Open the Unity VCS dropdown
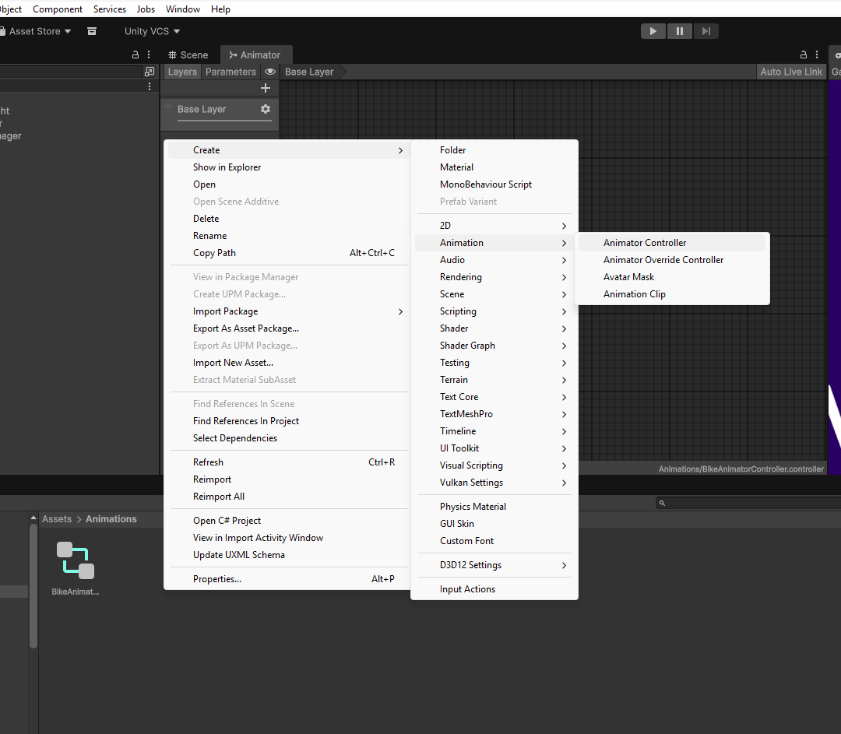The height and width of the screenshot is (734, 841). pos(152,31)
